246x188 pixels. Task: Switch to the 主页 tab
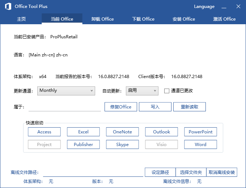pyautogui.click(x=21, y=19)
